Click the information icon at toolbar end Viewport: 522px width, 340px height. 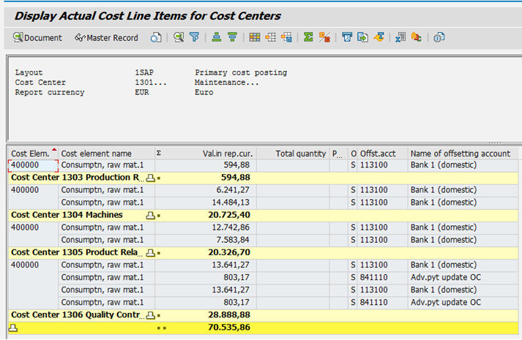click(439, 37)
